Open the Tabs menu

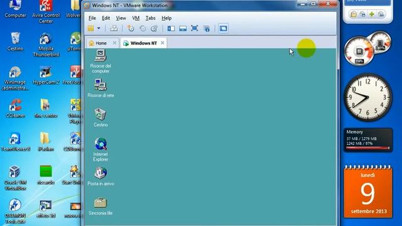[151, 18]
